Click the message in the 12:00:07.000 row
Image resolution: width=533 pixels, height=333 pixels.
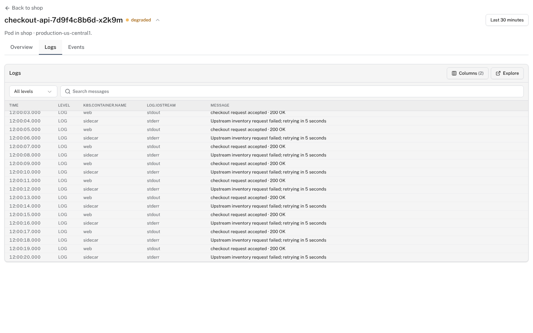click(x=248, y=147)
